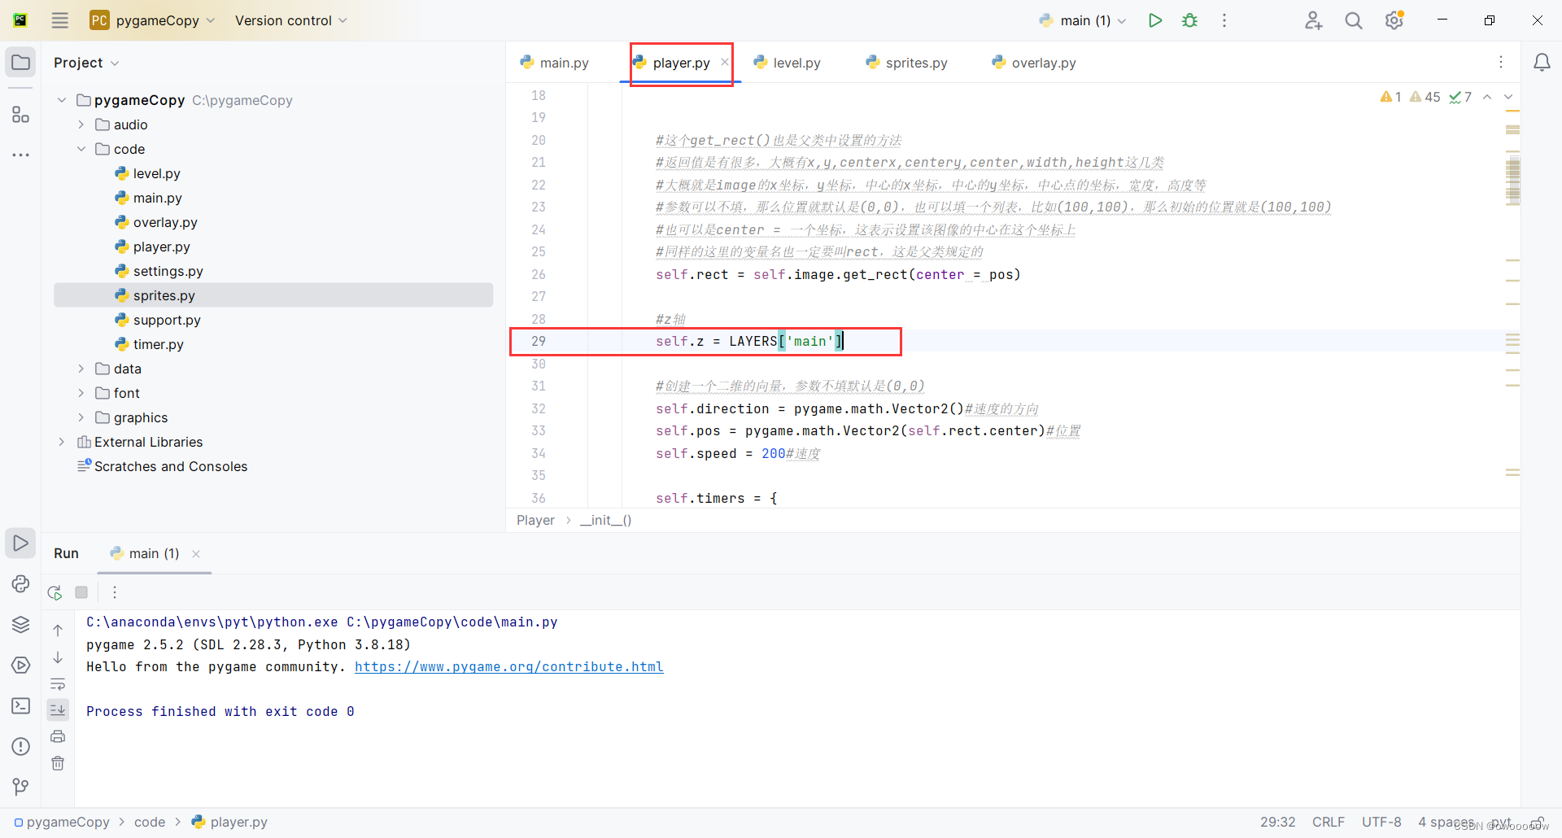
Task: Open pygameCopy project dropdown
Action: [153, 20]
